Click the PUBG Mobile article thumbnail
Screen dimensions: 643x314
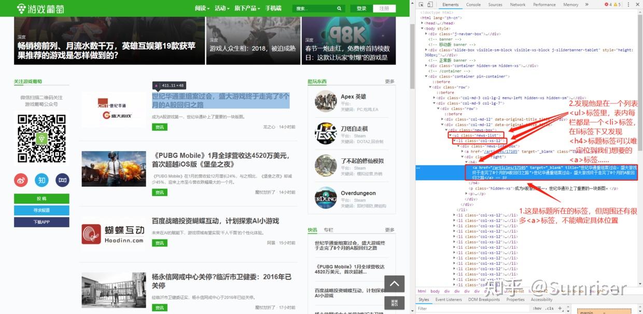(114, 169)
